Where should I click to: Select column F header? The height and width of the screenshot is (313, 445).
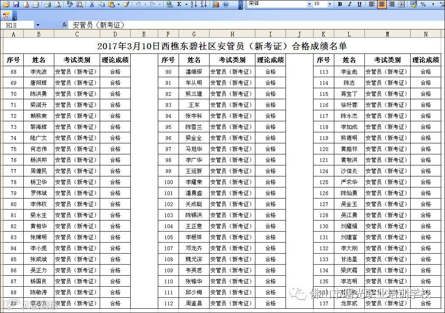coord(168,34)
